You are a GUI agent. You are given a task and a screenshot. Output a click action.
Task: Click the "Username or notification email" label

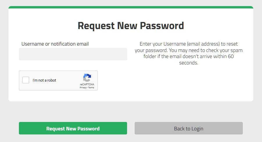55,44
